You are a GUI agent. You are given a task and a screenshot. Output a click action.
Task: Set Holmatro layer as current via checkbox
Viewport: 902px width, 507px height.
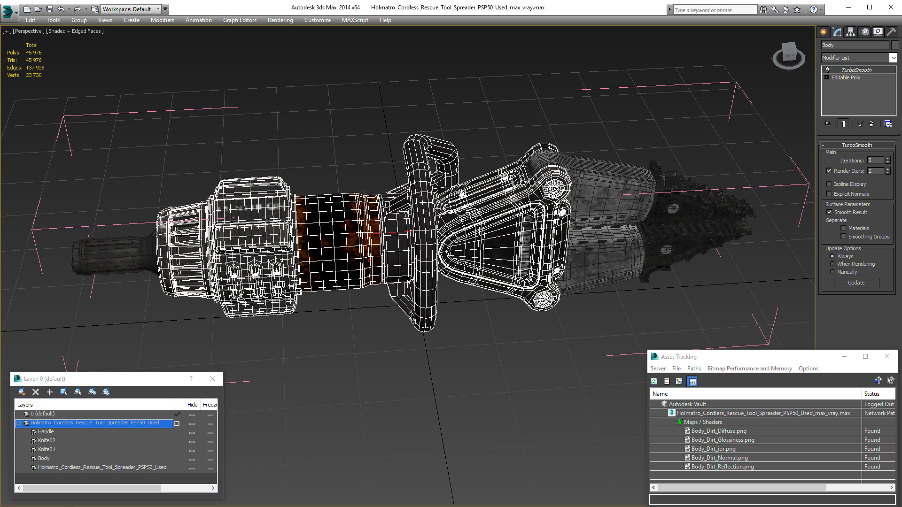pos(177,423)
